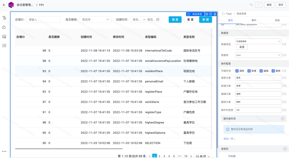Delete the 高级表格 component with trash icon
The image size is (289, 158).
[215, 14]
